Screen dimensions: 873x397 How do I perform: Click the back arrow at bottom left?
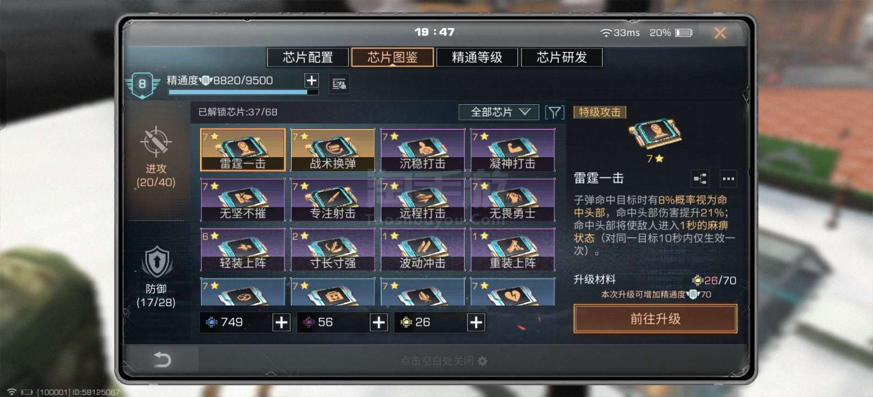[x=162, y=360]
